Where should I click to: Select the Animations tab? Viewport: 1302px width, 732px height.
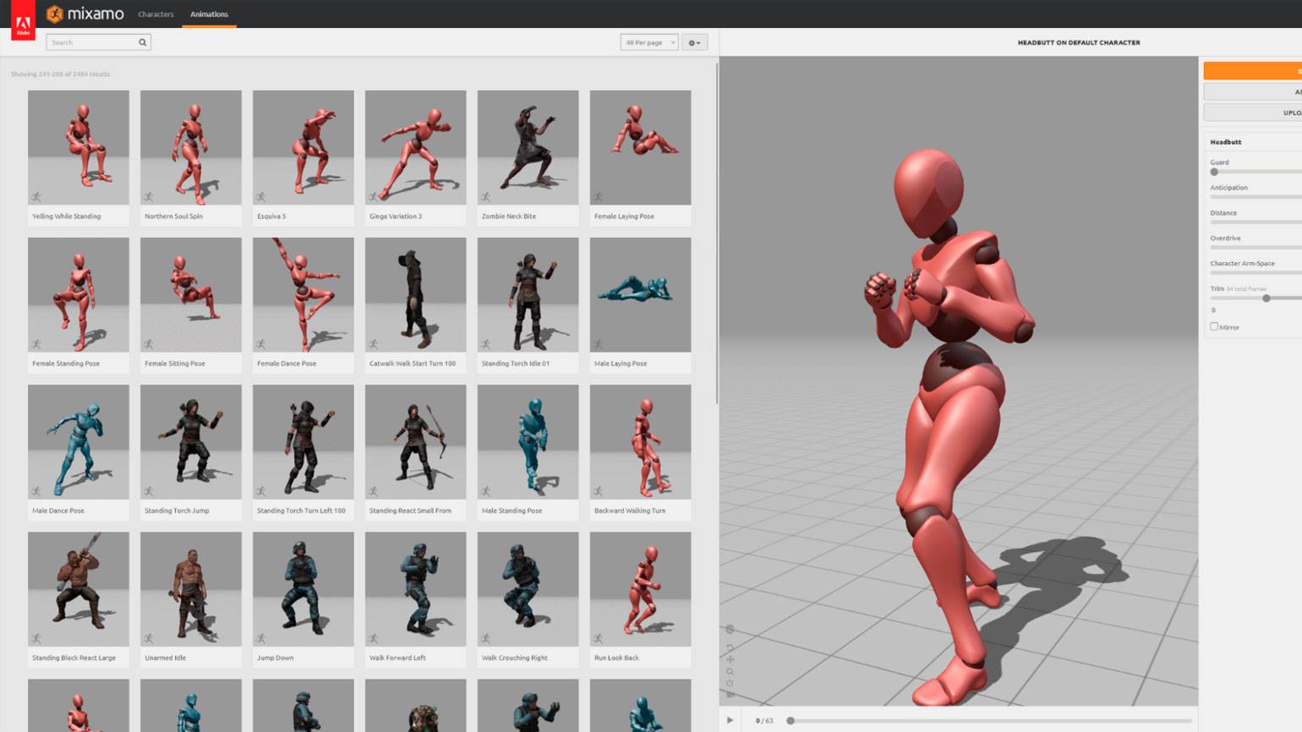pyautogui.click(x=209, y=14)
